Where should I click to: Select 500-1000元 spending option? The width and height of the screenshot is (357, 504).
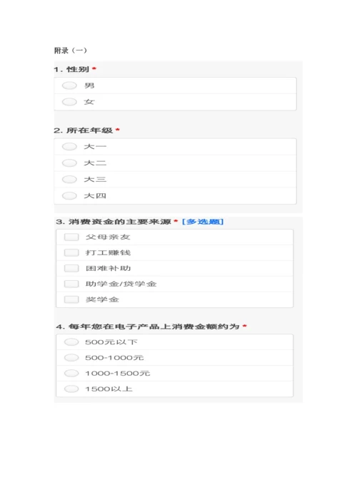pyautogui.click(x=71, y=358)
